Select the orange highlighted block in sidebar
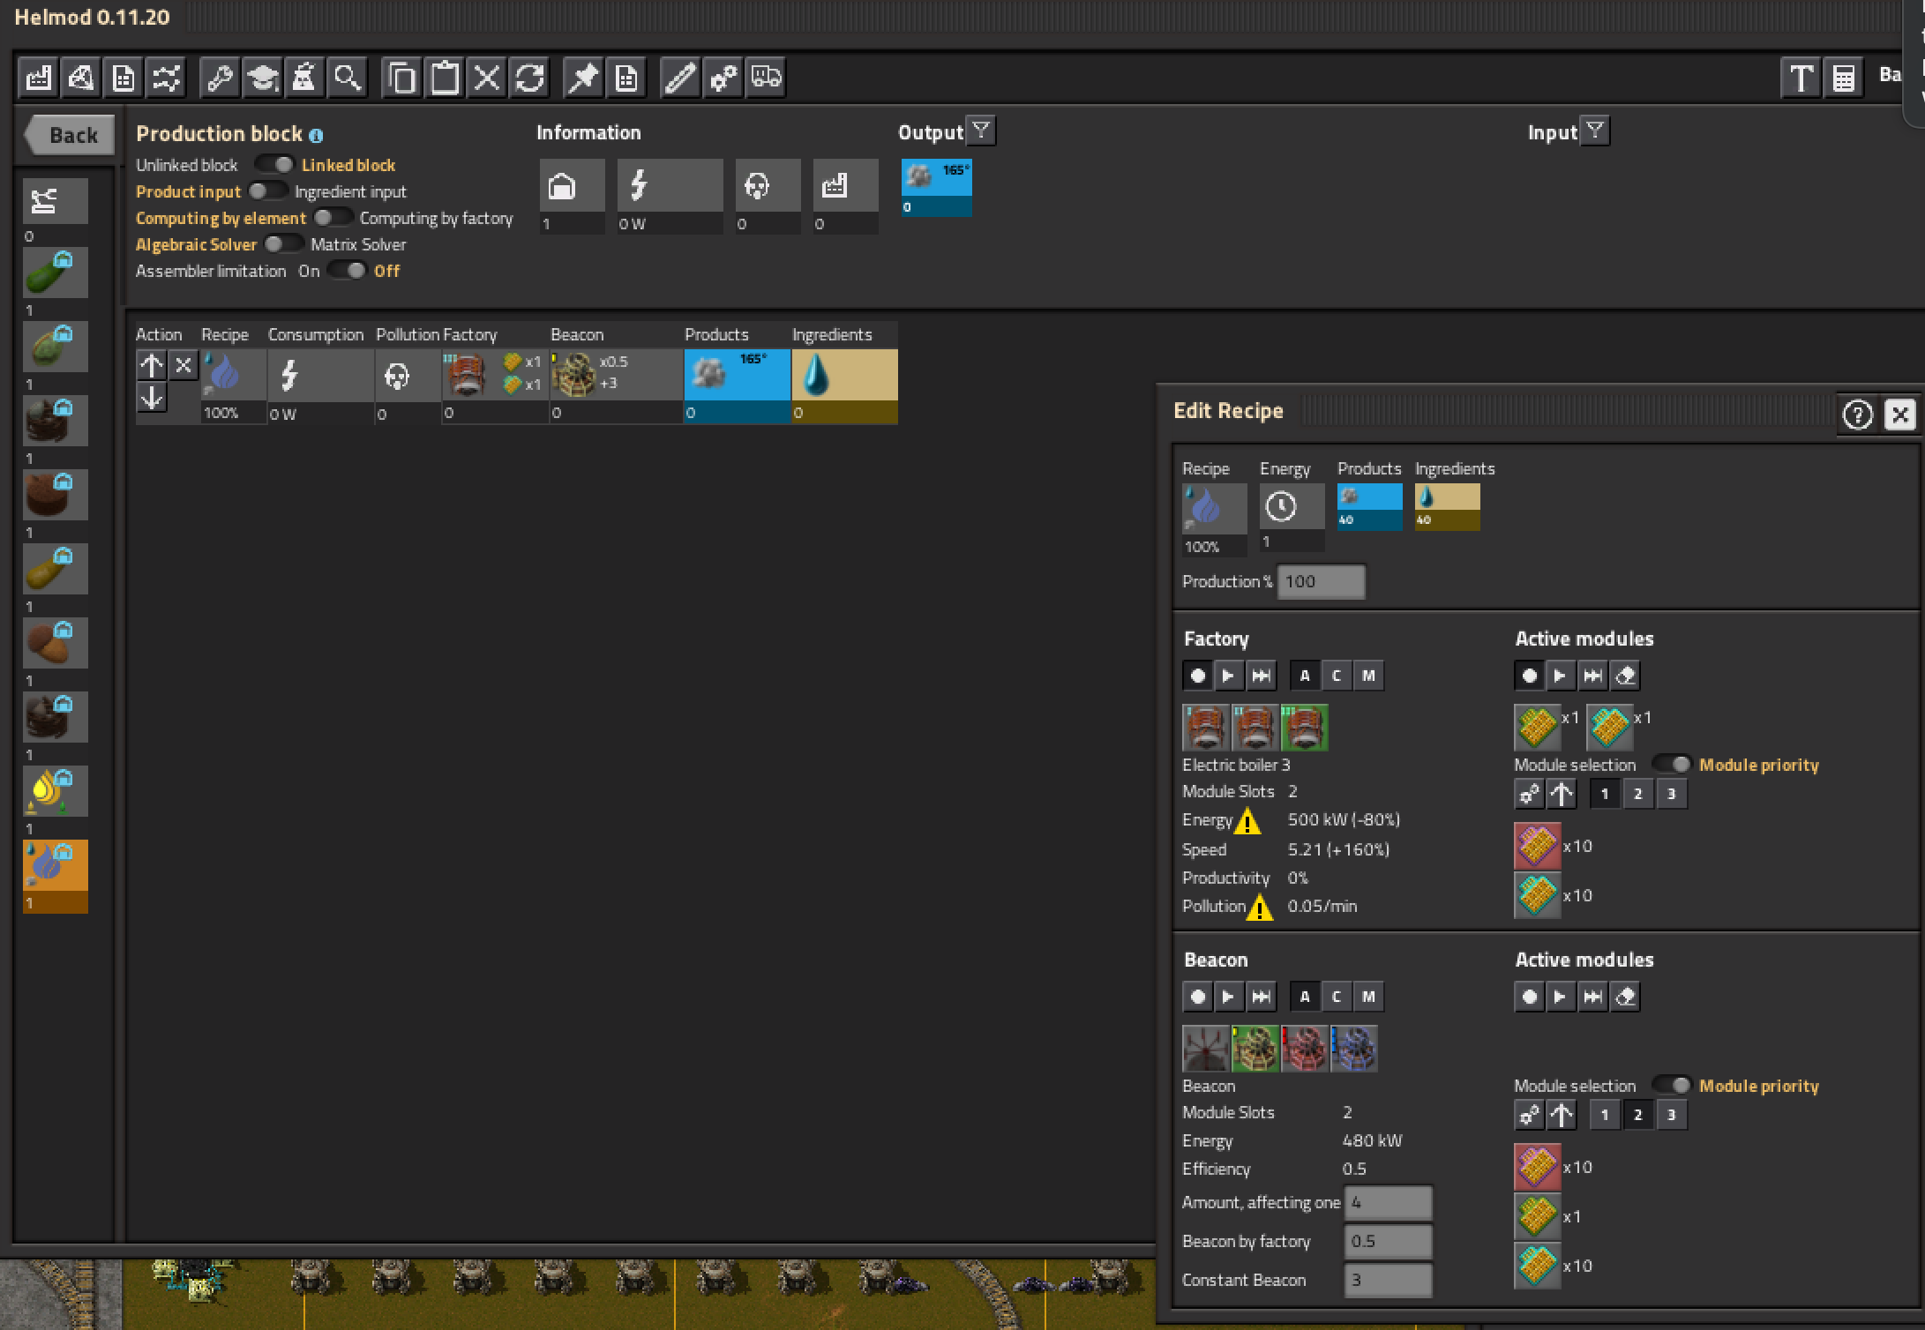 (55, 866)
